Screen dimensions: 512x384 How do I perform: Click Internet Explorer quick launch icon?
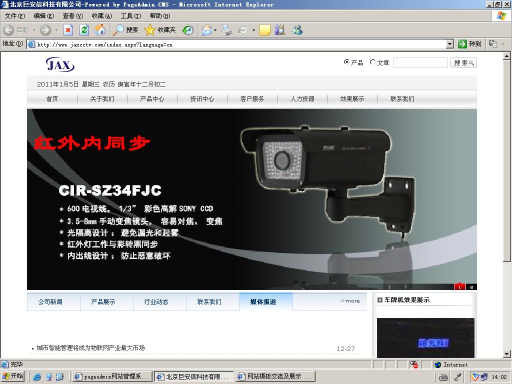click(37, 377)
